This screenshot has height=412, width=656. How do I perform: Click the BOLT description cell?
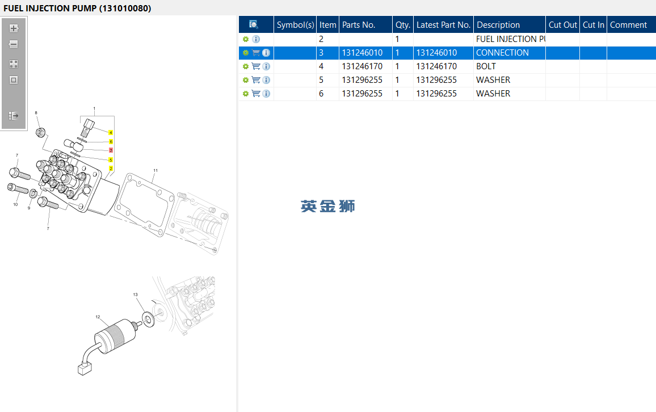(x=510, y=66)
